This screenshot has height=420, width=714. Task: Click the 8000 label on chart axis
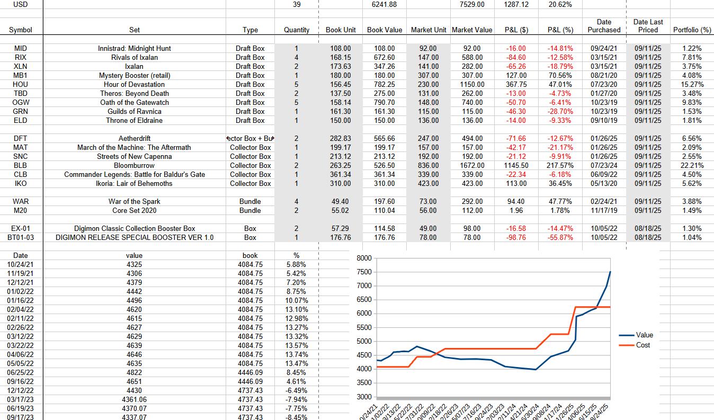365,258
